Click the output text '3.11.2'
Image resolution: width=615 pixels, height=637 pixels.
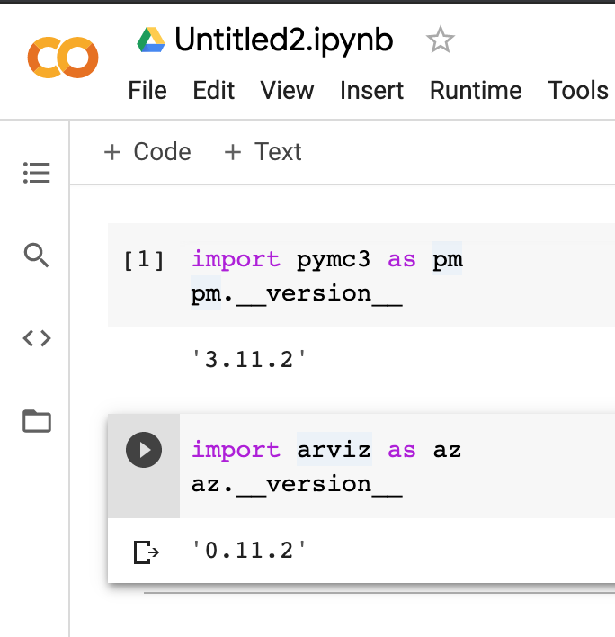point(249,360)
